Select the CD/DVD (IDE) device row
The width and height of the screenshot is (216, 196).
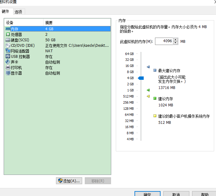point(58,45)
